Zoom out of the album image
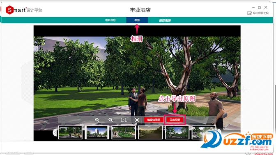The width and height of the screenshot is (276, 155). point(110,120)
